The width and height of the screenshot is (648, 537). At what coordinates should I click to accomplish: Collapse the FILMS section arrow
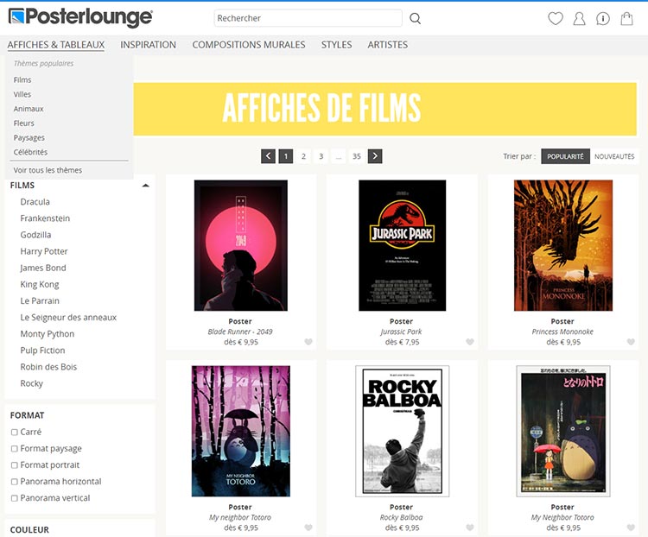tap(145, 186)
